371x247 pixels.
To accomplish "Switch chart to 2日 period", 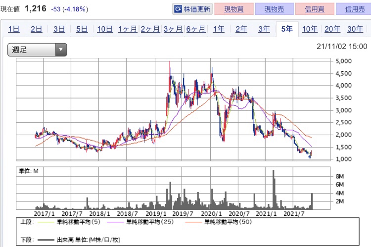I will [37, 29].
